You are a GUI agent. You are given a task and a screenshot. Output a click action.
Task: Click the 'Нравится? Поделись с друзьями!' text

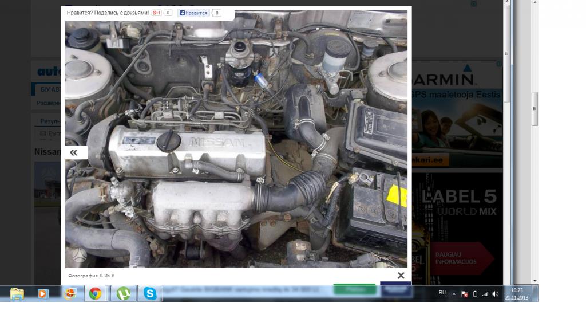(108, 13)
